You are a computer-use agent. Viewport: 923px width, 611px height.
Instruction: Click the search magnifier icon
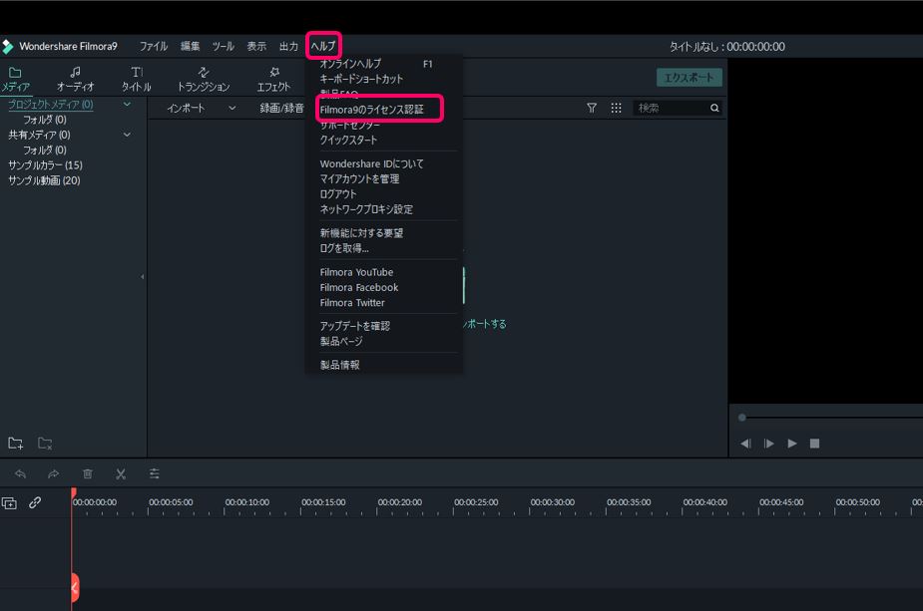coord(714,109)
